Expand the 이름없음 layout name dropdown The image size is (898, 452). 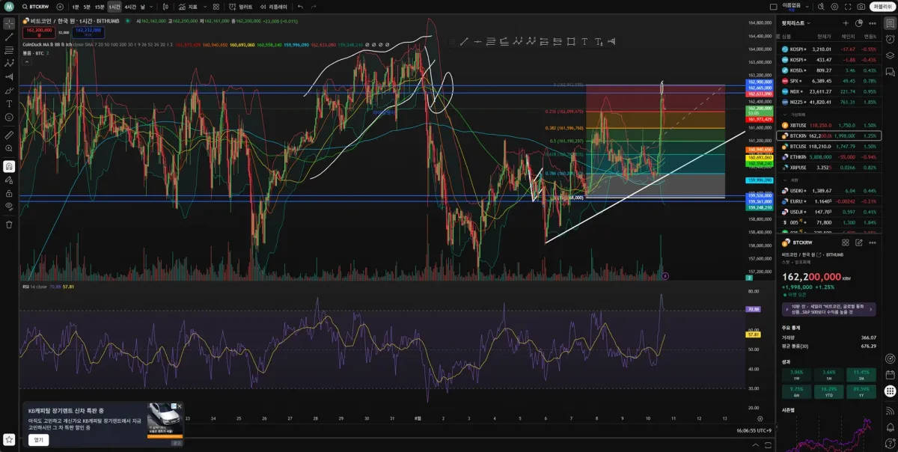click(807, 7)
